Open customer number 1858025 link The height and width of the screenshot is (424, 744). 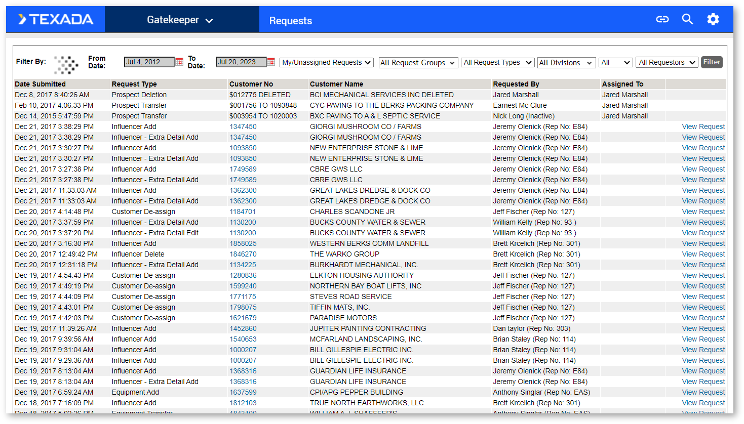(x=243, y=243)
